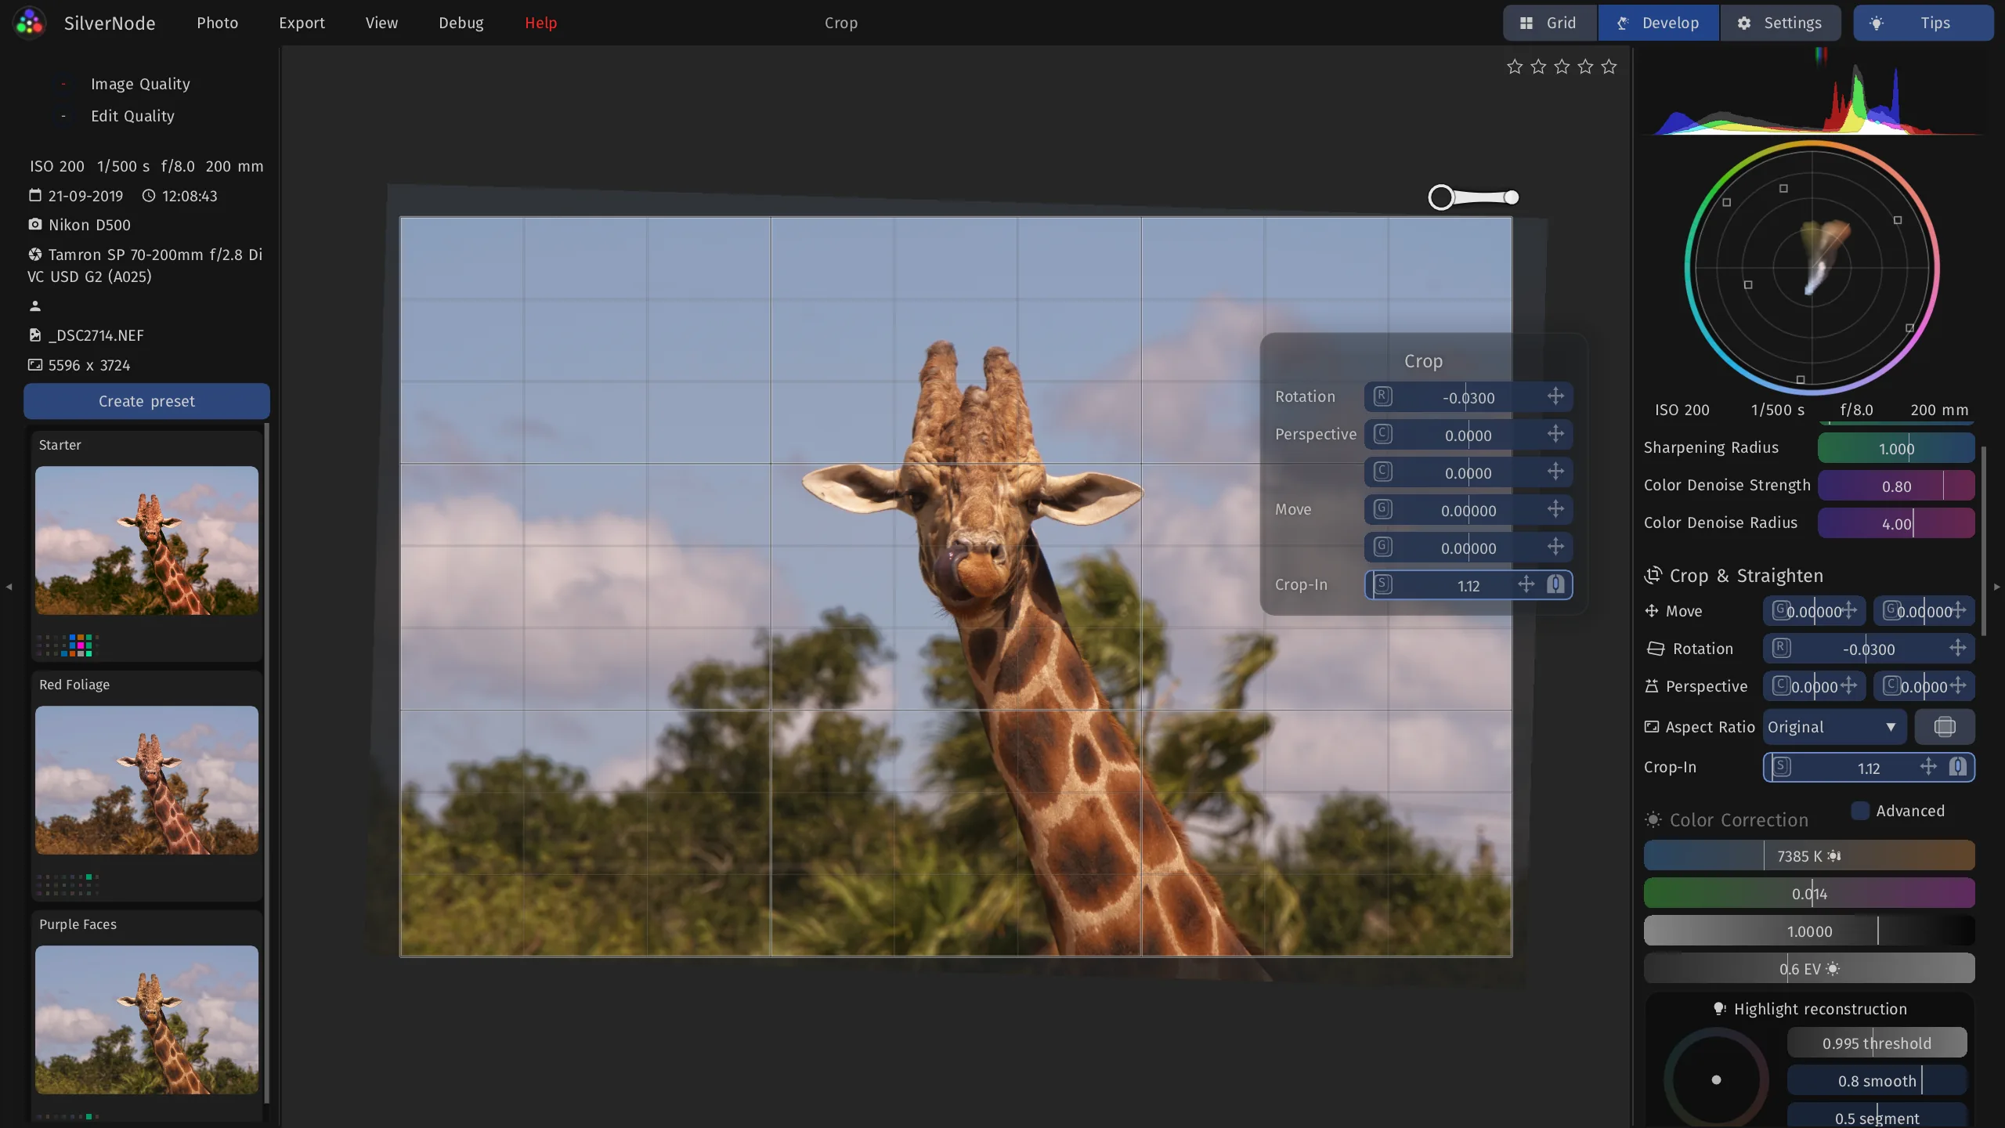Screen dimensions: 2005x1128
Task: Click the move-arrows icon in the second Crop popup Move field
Action: (1555, 547)
